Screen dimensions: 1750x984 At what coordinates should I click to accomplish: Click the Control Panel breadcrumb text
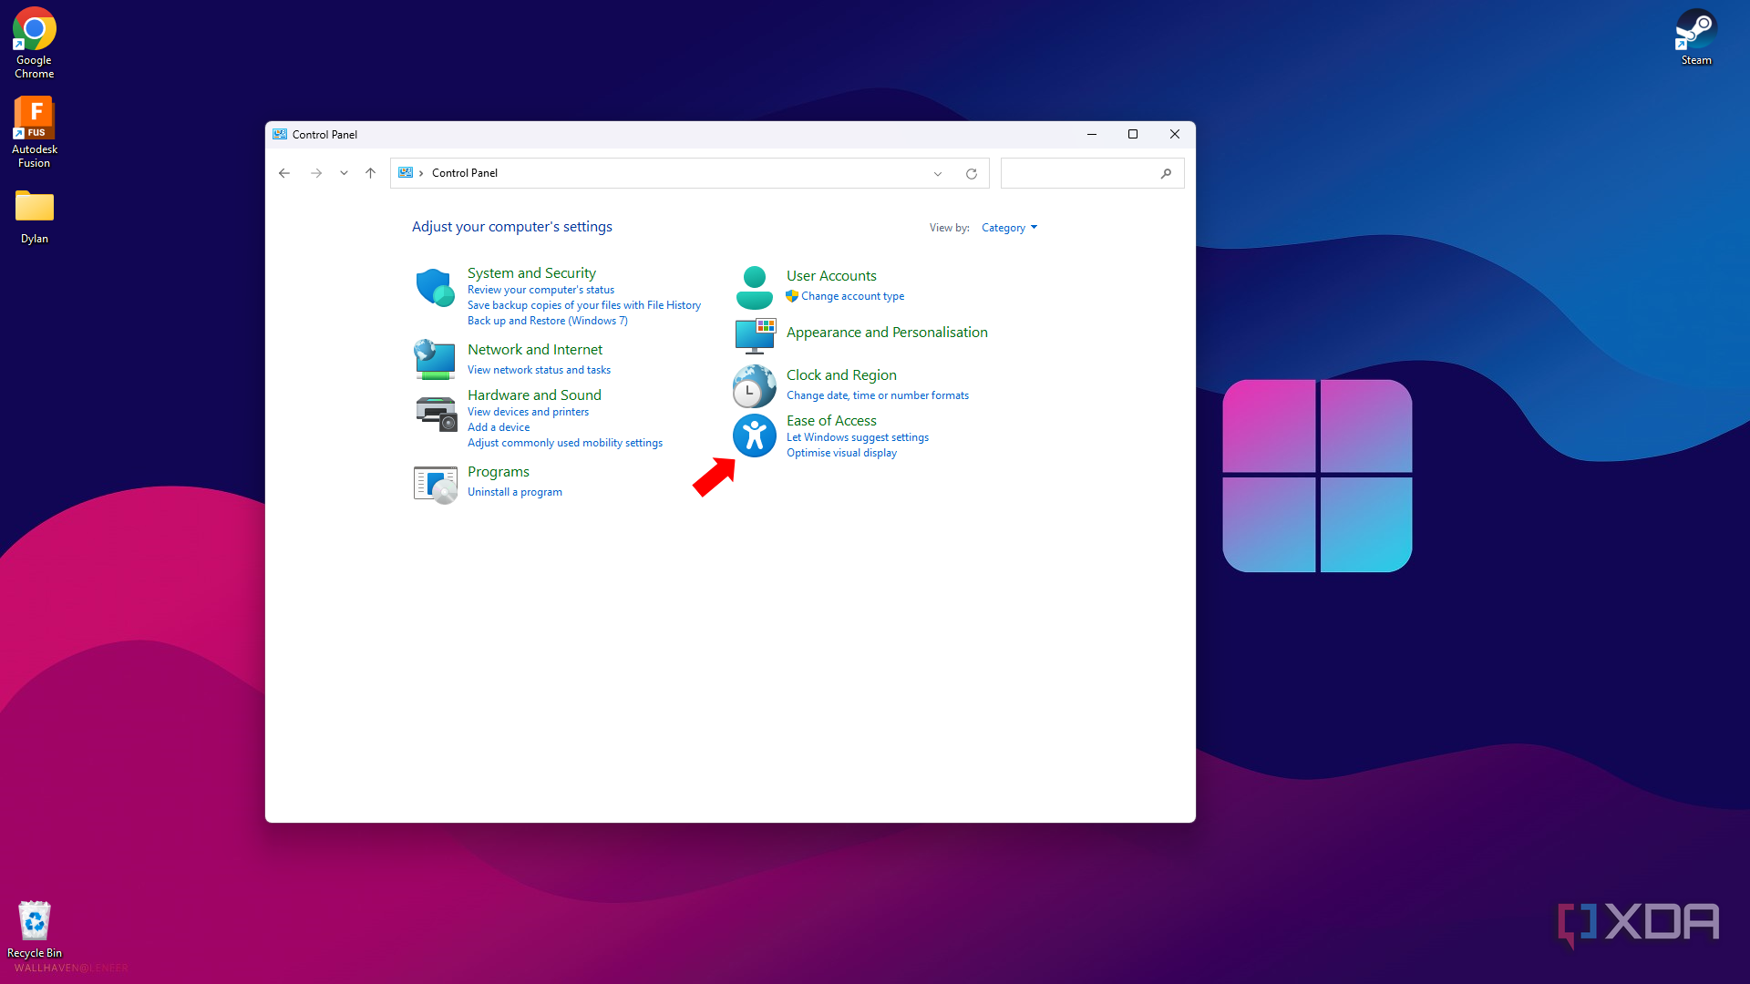465,173
